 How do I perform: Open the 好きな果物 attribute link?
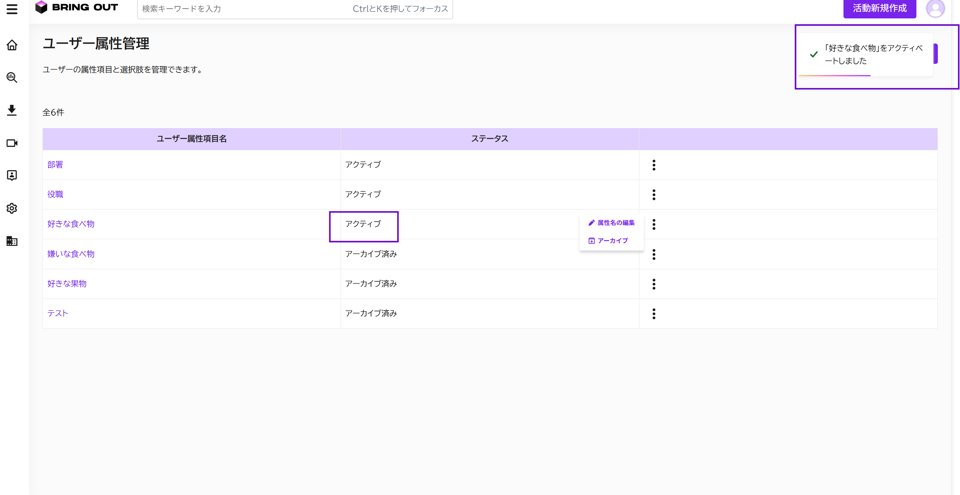click(x=67, y=284)
